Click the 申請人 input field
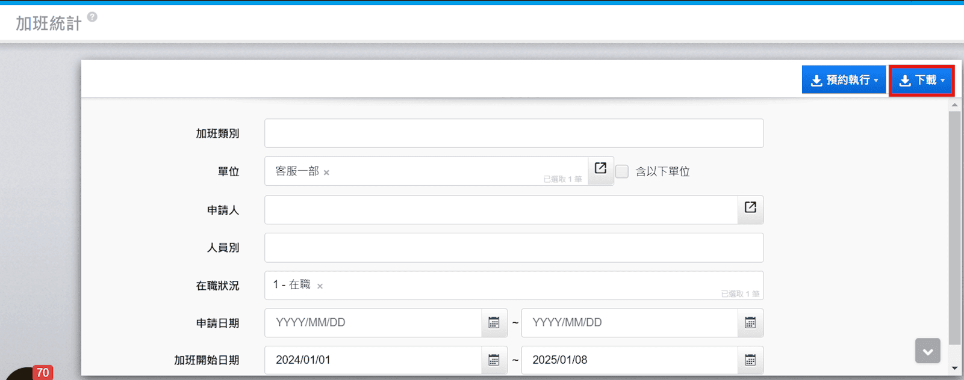The height and width of the screenshot is (380, 964). click(x=500, y=210)
